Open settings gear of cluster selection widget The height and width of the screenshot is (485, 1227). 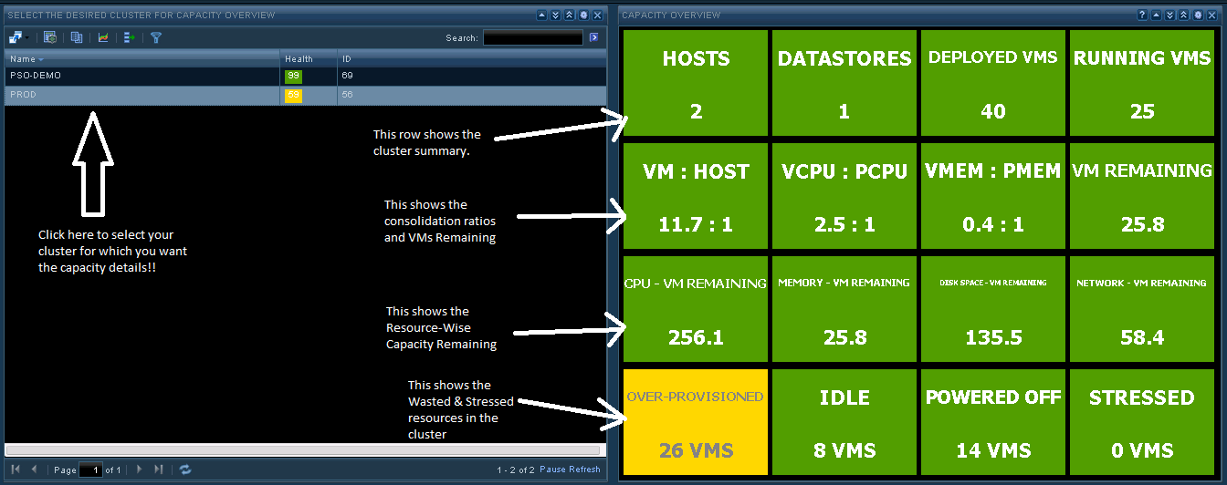[x=583, y=15]
